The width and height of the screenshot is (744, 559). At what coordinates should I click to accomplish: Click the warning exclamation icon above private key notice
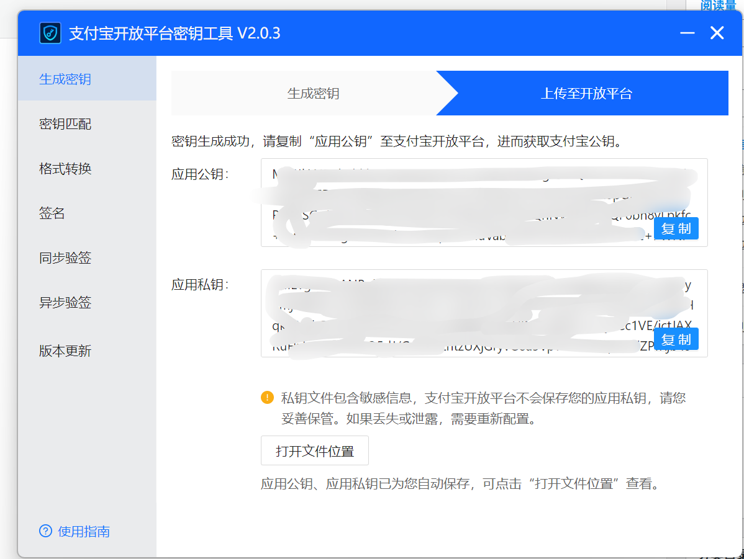click(x=267, y=399)
